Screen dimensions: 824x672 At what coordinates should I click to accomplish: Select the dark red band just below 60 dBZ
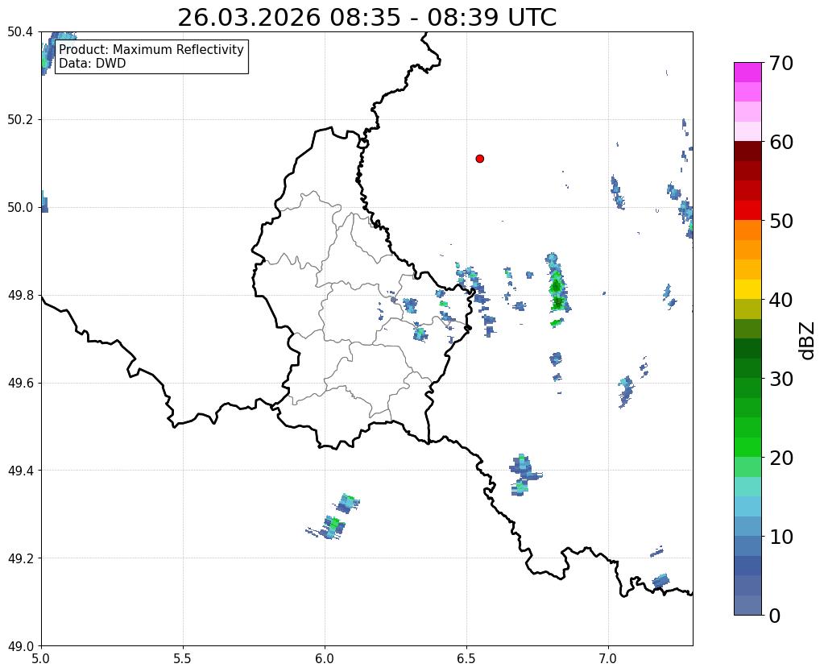click(747, 151)
